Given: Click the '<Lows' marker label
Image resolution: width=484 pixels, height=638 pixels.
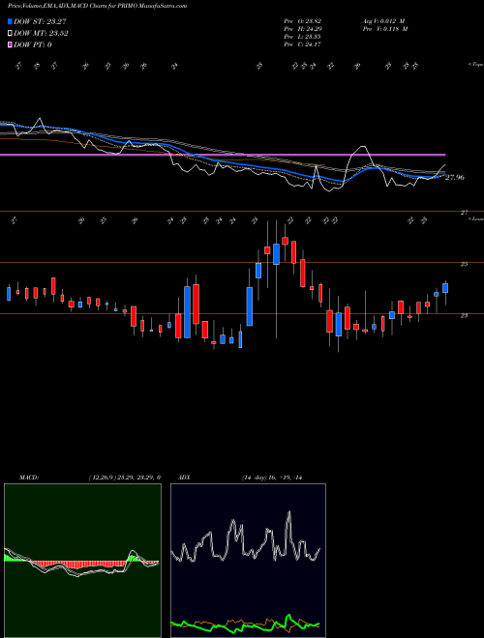Looking at the screenshot, I should point(476,218).
